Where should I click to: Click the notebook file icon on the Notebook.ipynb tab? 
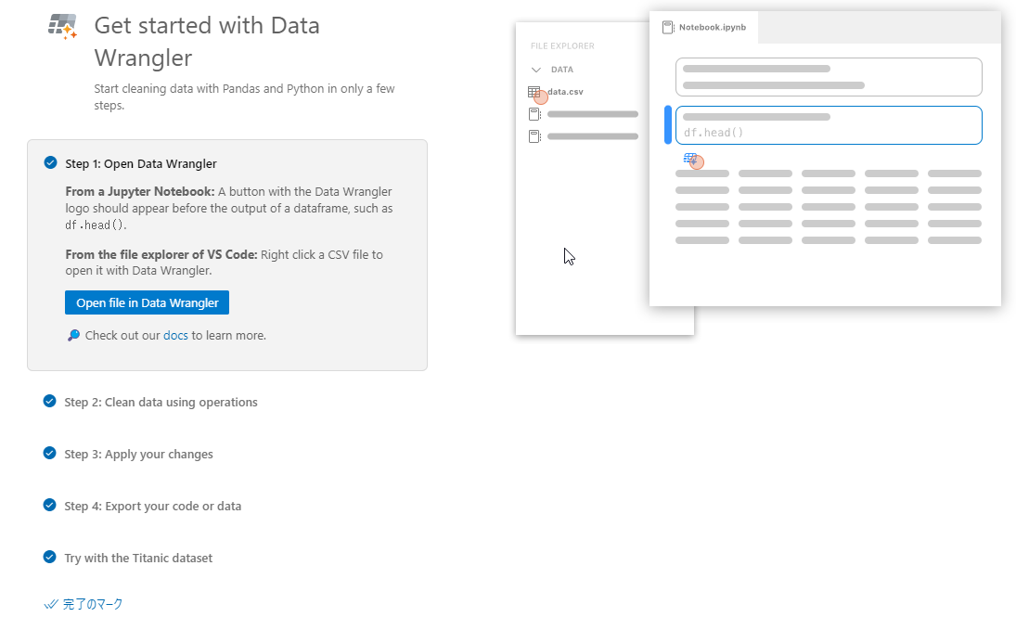667,27
